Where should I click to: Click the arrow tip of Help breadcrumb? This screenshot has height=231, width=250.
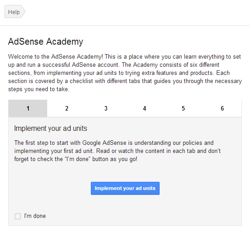23,12
